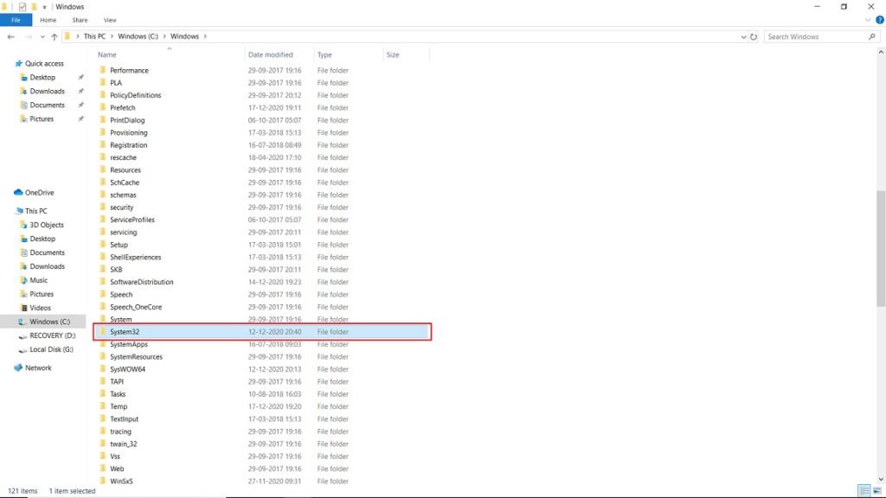Select Network in the navigation pane
886x498 pixels.
click(x=38, y=368)
